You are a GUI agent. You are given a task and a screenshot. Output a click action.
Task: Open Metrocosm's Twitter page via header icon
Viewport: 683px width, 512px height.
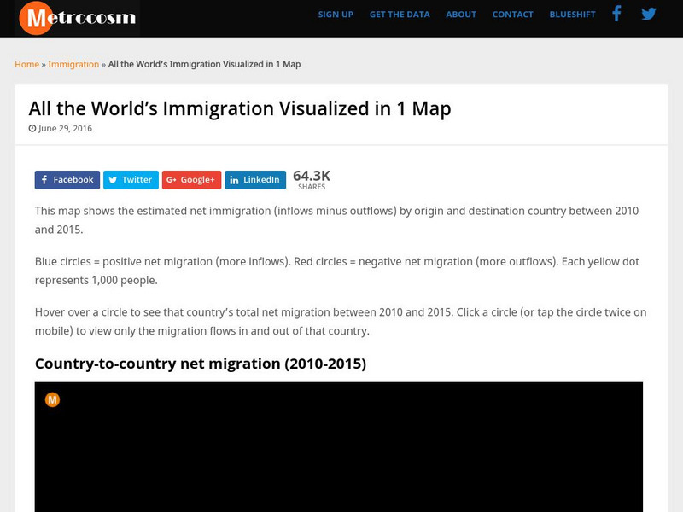click(646, 14)
